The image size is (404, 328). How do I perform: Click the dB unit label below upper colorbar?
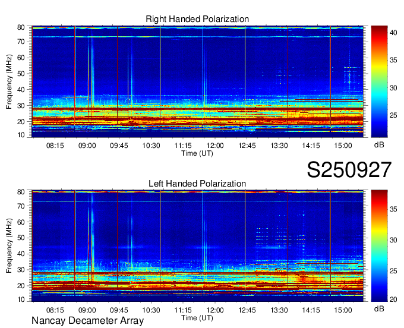[x=378, y=144]
